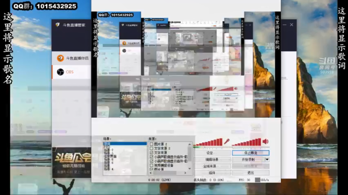Click the sources list horizontal scrollbar thumb
Screen dimensions: 348x195
tap(165, 173)
